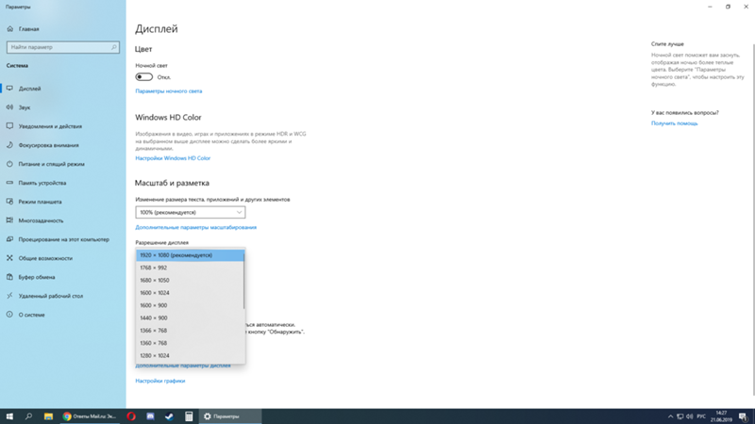The image size is (755, 424).
Task: Click the volume icon in system tray
Action: point(690,416)
